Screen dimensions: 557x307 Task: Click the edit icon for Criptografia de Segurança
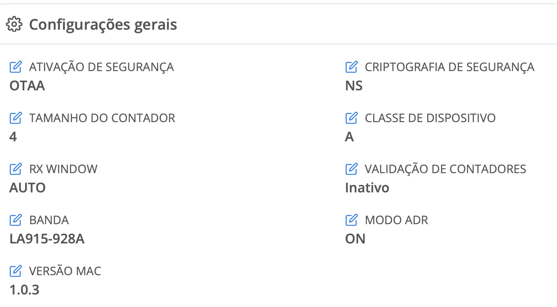pos(351,67)
